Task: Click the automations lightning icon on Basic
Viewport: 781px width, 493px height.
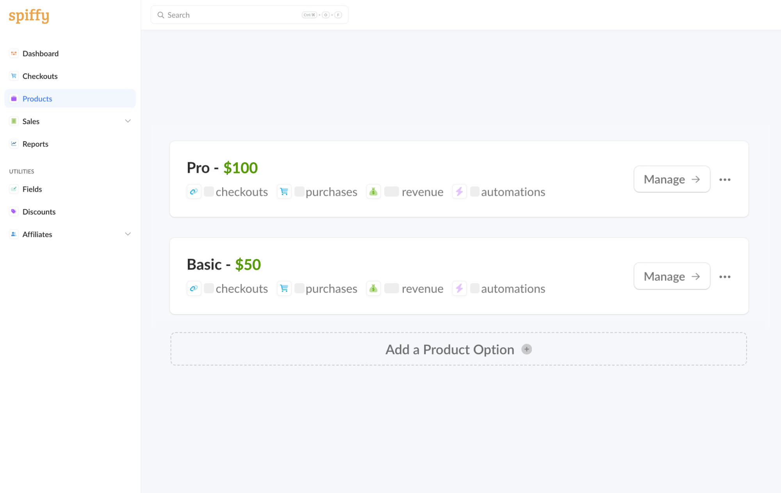Action: [x=459, y=288]
